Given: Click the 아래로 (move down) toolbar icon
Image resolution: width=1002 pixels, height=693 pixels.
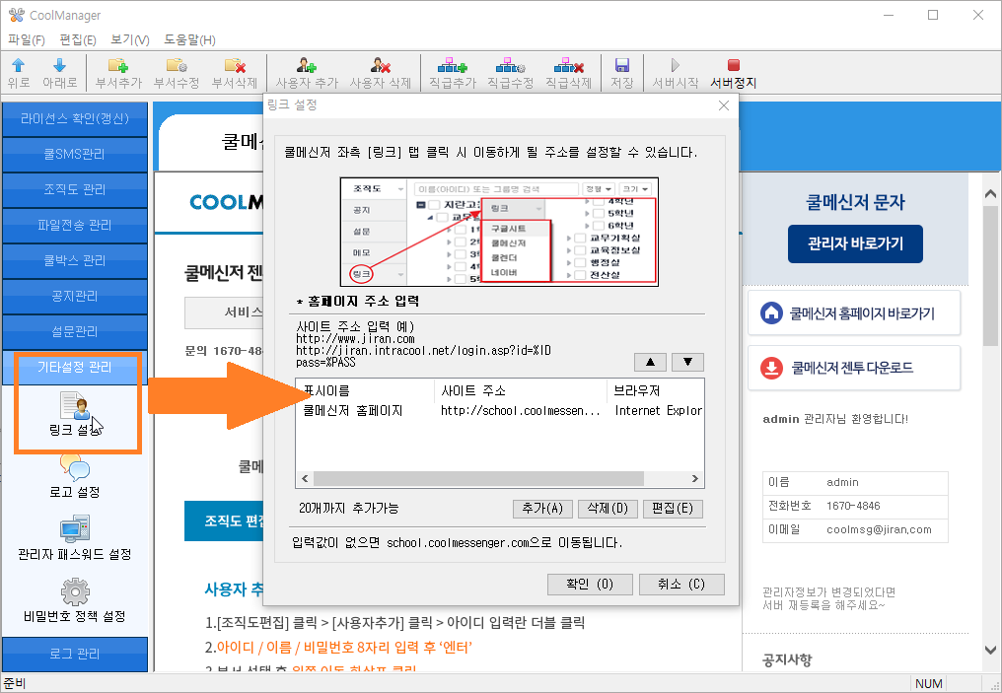Looking at the screenshot, I should click(x=59, y=65).
